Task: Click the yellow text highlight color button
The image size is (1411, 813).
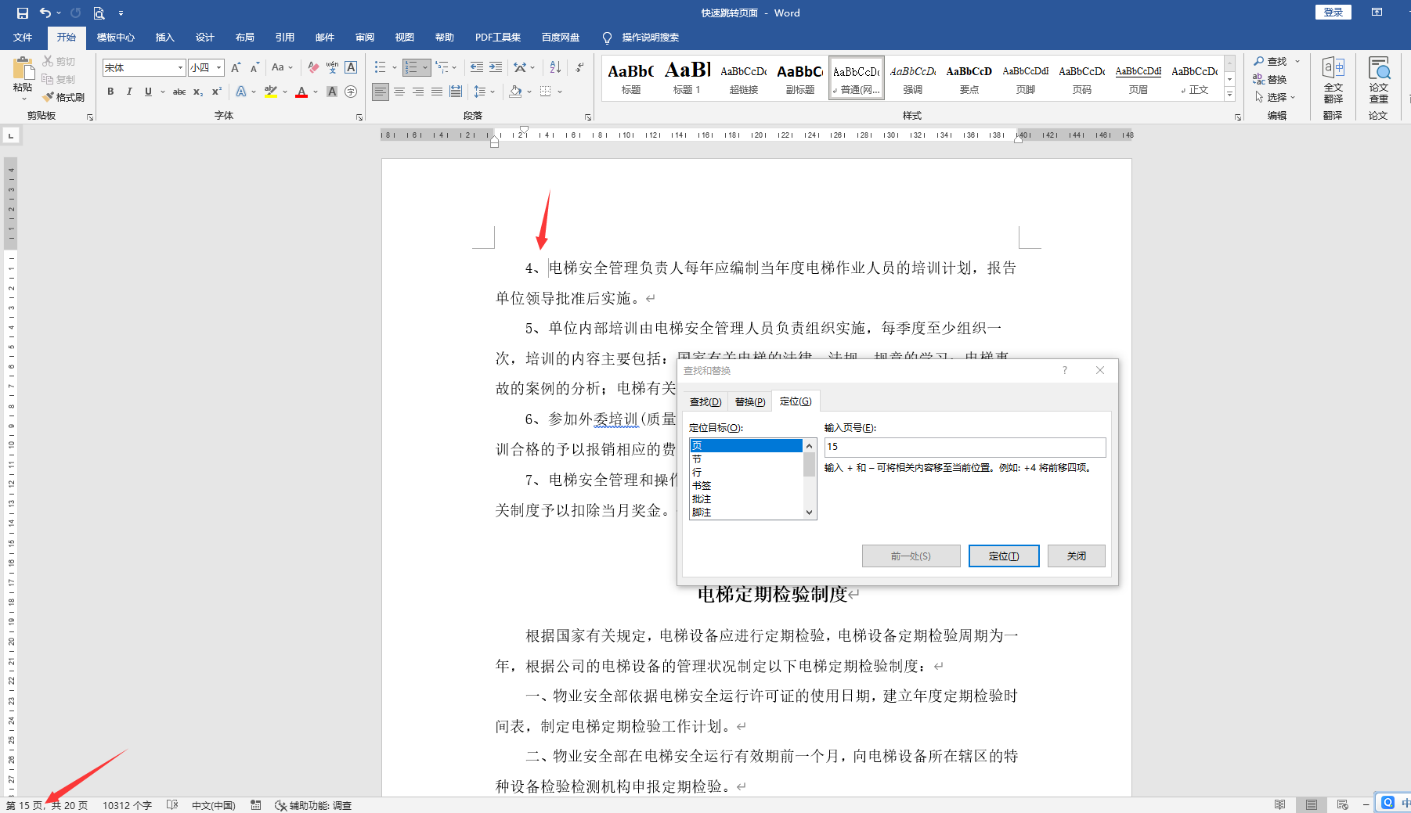Action: (270, 92)
